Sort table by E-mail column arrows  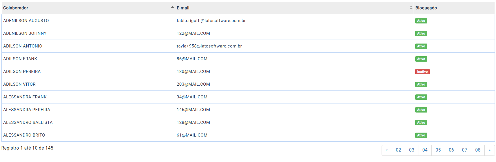tap(411, 8)
